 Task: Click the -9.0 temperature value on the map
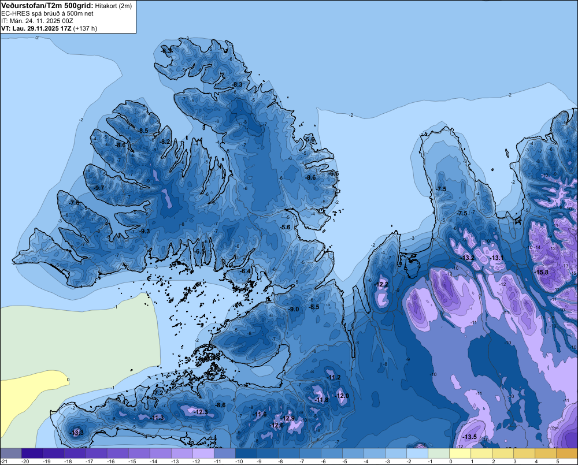coord(294,309)
